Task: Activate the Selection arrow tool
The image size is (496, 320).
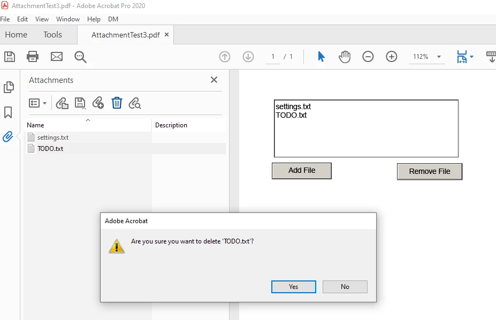Action: click(x=321, y=57)
